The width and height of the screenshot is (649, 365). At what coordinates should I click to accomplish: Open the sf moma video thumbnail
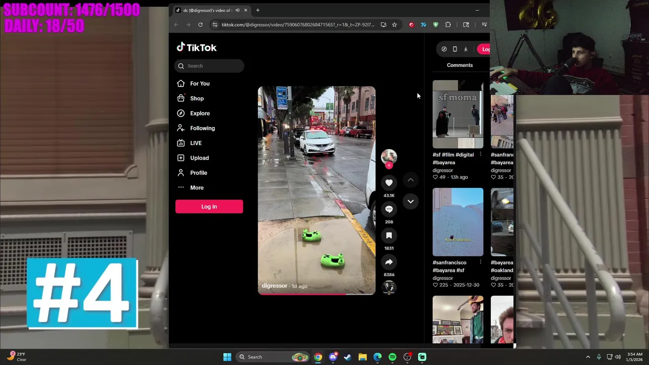click(x=458, y=114)
